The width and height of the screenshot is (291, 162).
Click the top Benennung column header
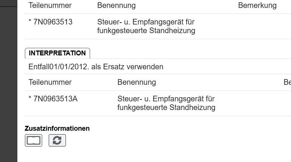(x=116, y=6)
